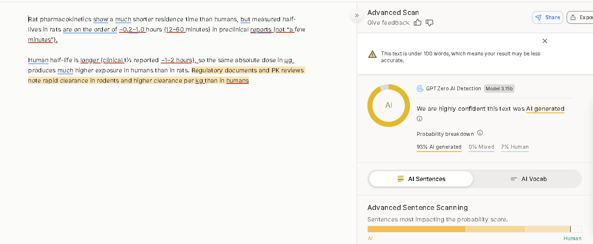The width and height of the screenshot is (593, 244).
Task: Collapse the results panel with double-chevron
Action: pyautogui.click(x=357, y=15)
